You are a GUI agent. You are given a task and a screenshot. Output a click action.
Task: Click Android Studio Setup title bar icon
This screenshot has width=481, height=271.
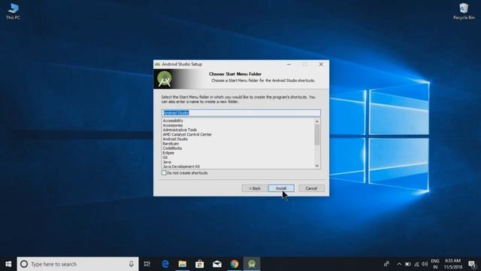click(158, 64)
